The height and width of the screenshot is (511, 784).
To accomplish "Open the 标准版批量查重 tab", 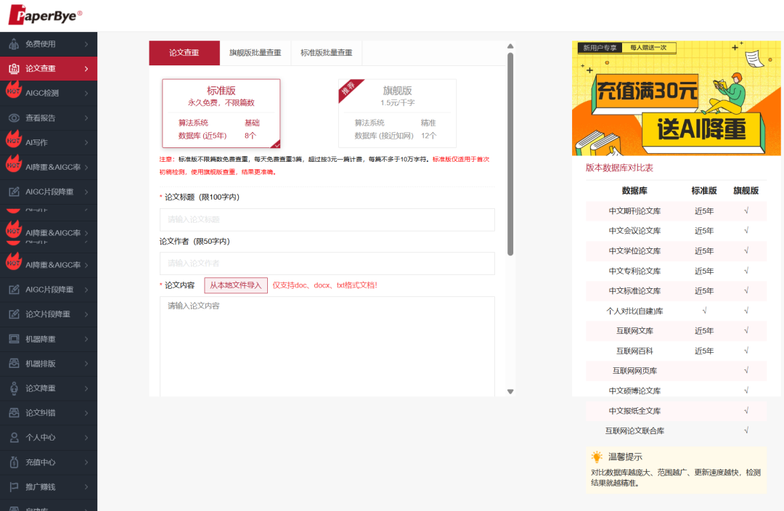I will [326, 53].
